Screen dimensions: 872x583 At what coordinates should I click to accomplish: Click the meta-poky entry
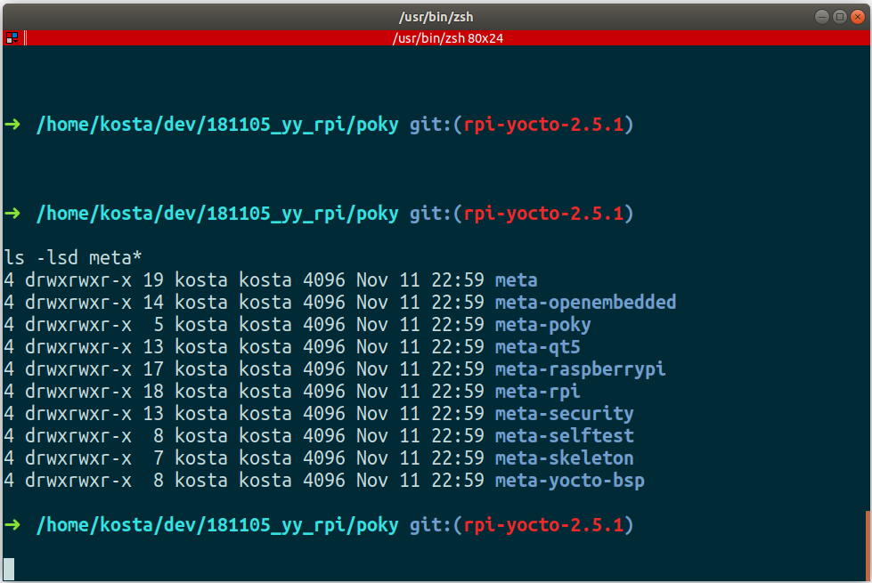coord(542,324)
